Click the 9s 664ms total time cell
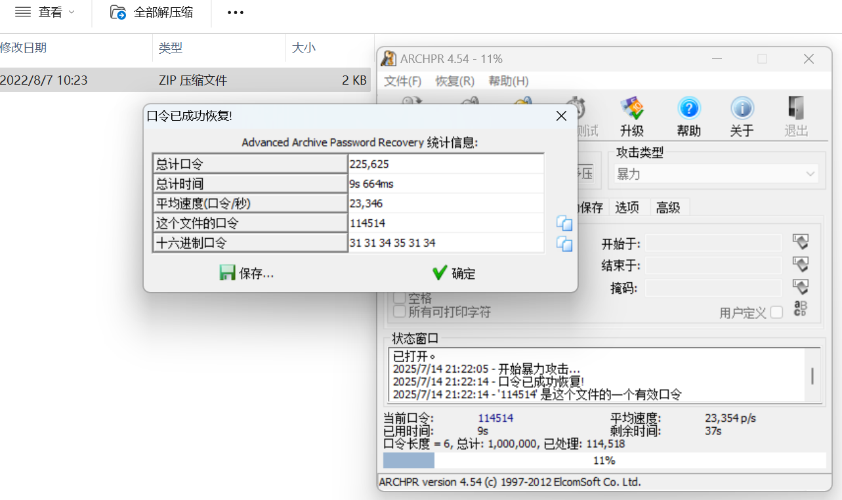The height and width of the screenshot is (500, 842). (446, 184)
